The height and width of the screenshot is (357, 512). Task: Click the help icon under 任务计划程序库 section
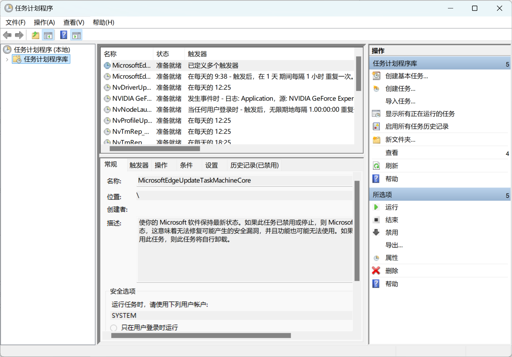tap(376, 179)
